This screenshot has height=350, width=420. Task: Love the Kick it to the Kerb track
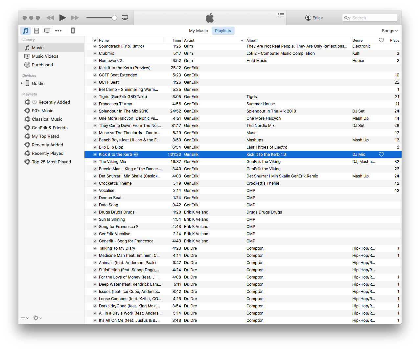tap(381, 154)
